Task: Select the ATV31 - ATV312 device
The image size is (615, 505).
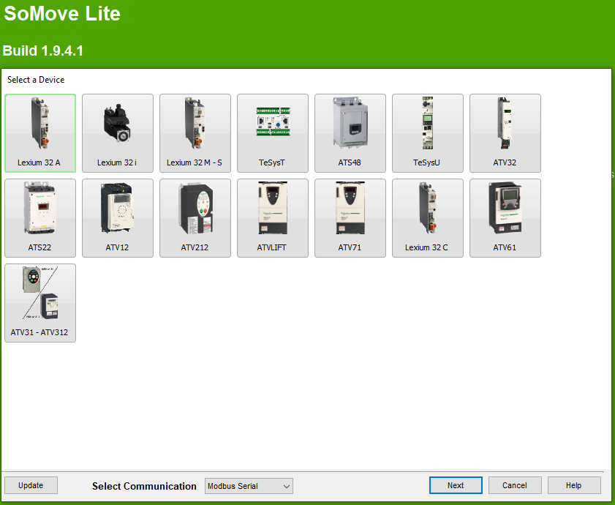Action: (x=40, y=303)
